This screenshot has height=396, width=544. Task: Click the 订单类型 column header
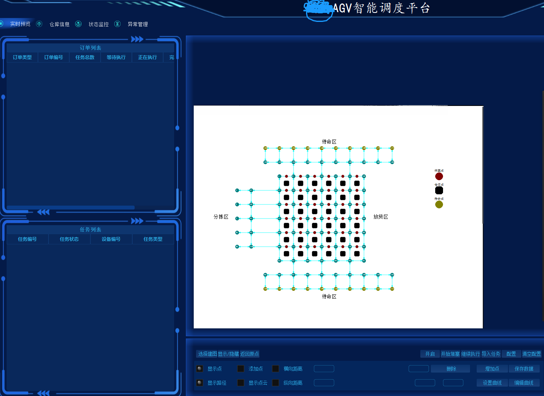22,57
